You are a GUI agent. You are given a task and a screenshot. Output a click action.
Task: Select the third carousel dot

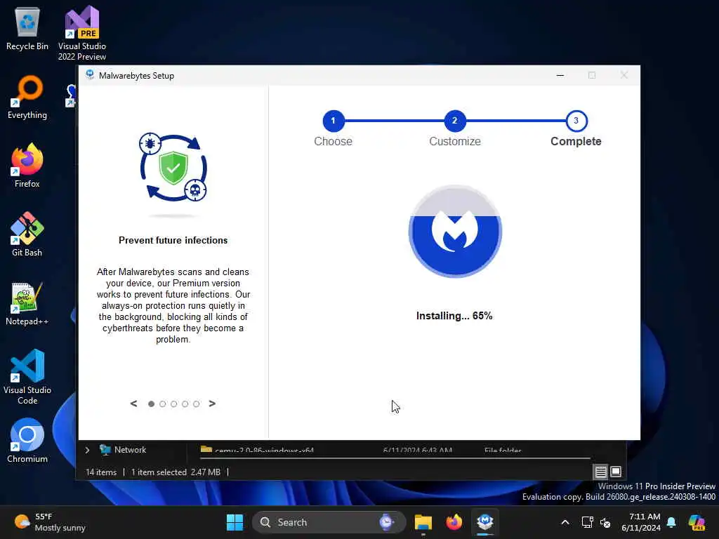174,404
